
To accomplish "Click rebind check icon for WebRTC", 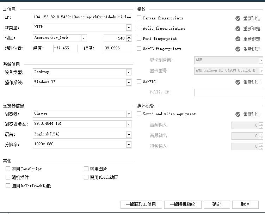I will [238, 82].
